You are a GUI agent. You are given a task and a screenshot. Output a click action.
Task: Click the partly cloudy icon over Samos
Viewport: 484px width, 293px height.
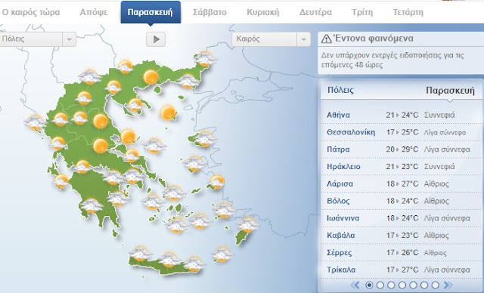pos(217,182)
